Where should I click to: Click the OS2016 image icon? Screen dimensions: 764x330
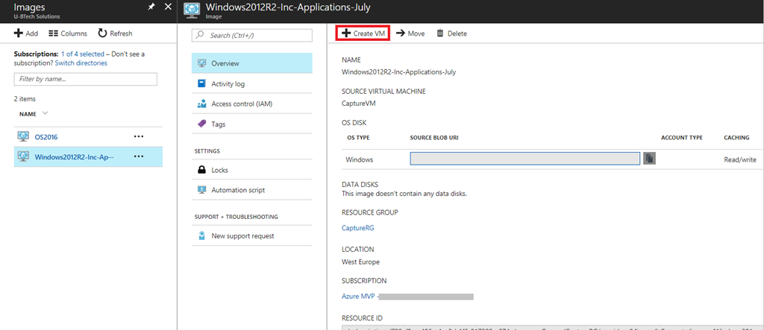23,136
